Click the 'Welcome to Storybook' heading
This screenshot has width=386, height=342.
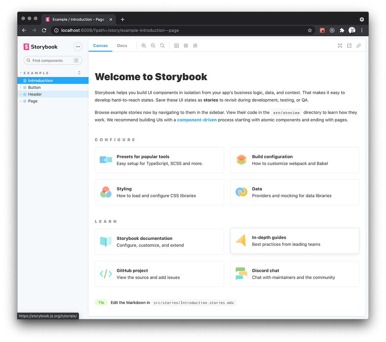[x=151, y=77]
